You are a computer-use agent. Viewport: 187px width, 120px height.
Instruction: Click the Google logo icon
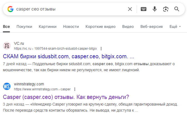(10, 9)
